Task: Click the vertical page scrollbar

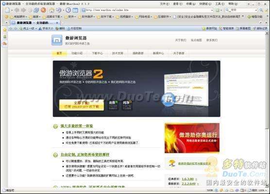Action: 267,110
